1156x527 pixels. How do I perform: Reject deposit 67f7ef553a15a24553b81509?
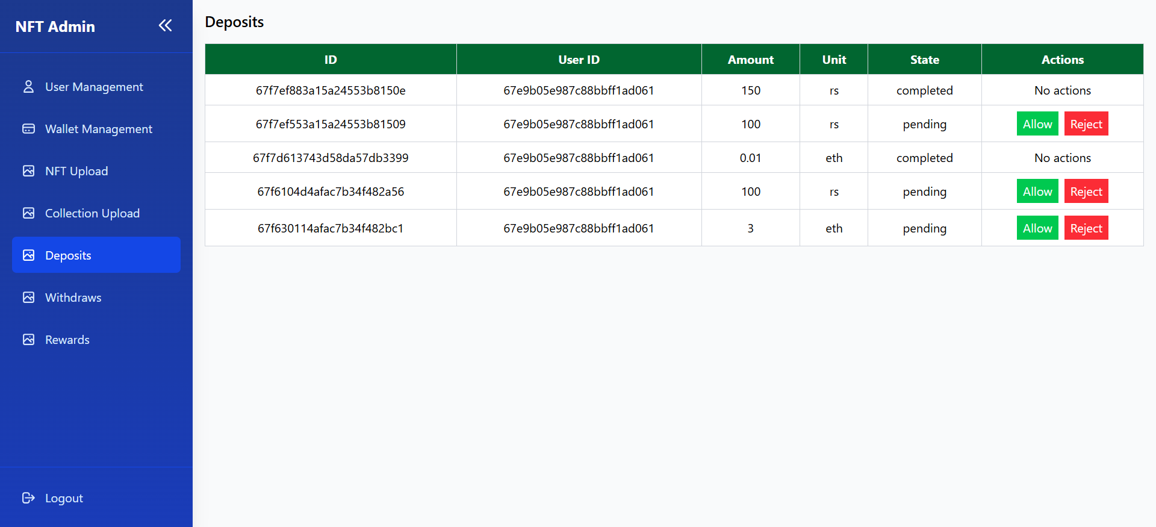[1086, 124]
